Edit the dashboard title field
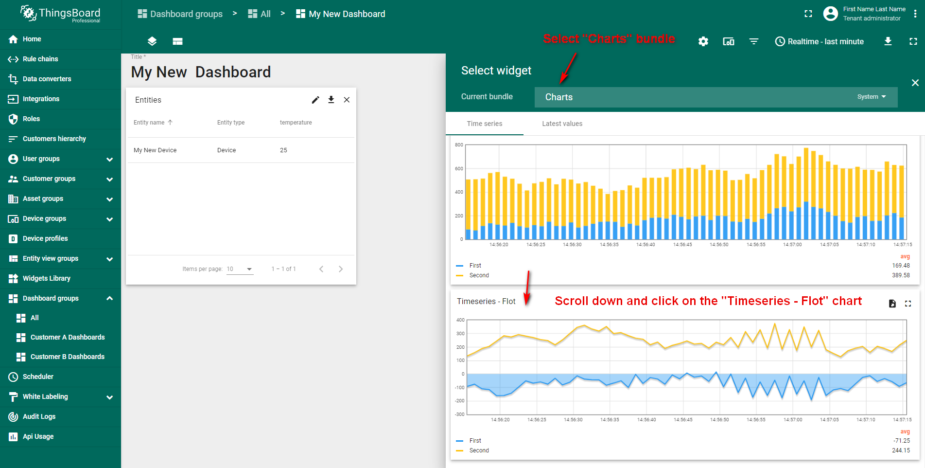Image resolution: width=925 pixels, height=468 pixels. pyautogui.click(x=201, y=72)
